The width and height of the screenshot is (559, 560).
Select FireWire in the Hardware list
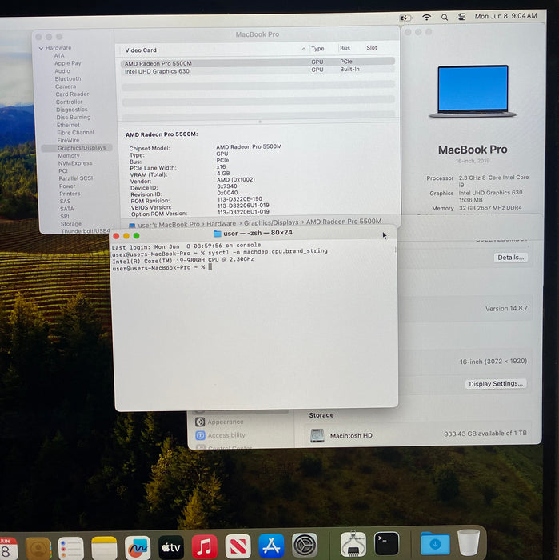[x=68, y=140]
